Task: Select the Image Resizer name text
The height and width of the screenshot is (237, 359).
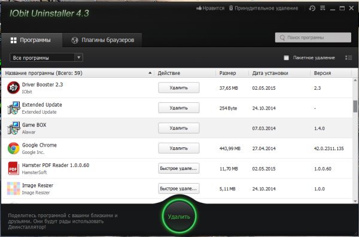Action: [x=38, y=186]
